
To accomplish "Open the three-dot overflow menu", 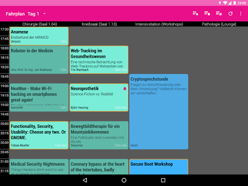I will [241, 14].
